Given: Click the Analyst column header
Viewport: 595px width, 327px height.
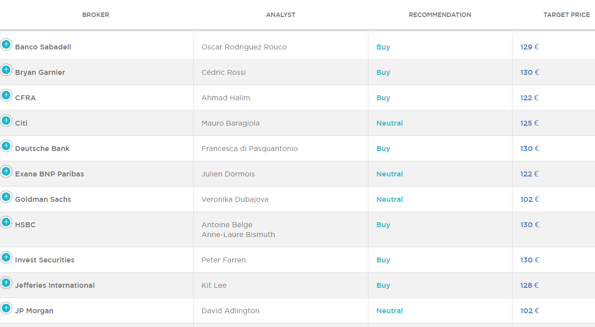Looking at the screenshot, I should [281, 15].
